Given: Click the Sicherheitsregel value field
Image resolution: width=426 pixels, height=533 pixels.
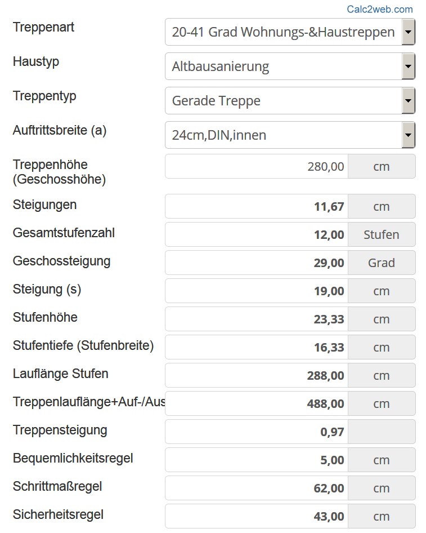Looking at the screenshot, I should tap(257, 516).
